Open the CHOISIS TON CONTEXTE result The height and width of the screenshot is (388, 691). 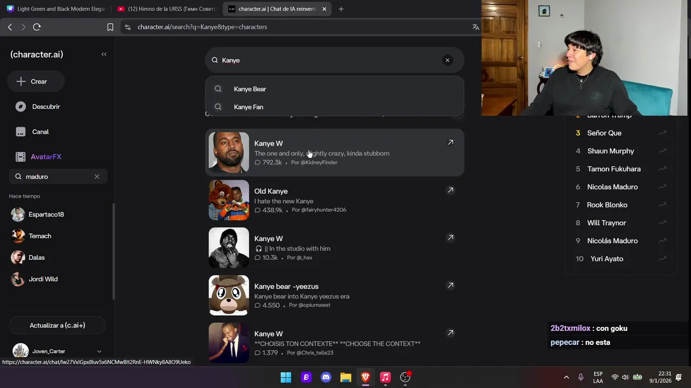[334, 343]
